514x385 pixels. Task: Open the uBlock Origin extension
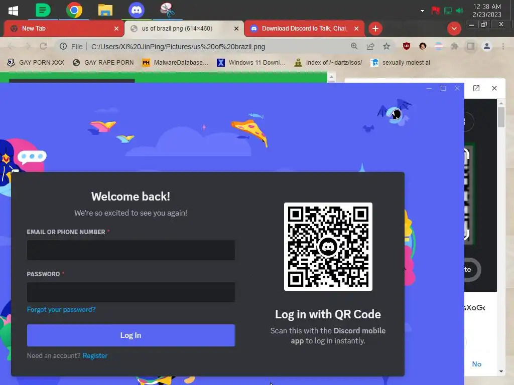407,47
